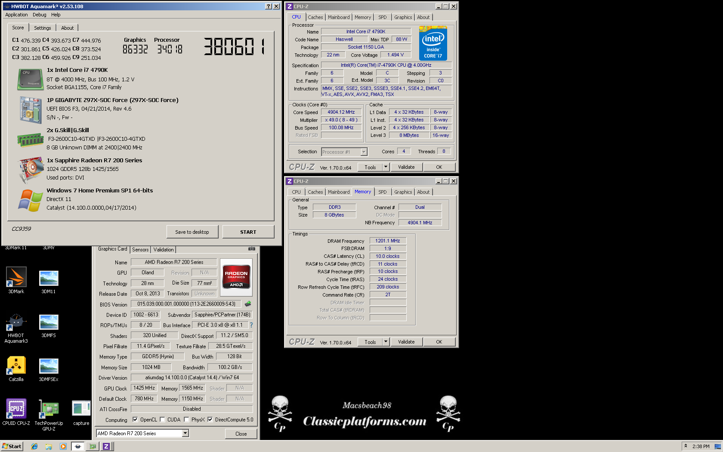Image resolution: width=723 pixels, height=452 pixels.
Task: Click the BIOS save chip icon in GPU-Z
Action: tap(248, 304)
